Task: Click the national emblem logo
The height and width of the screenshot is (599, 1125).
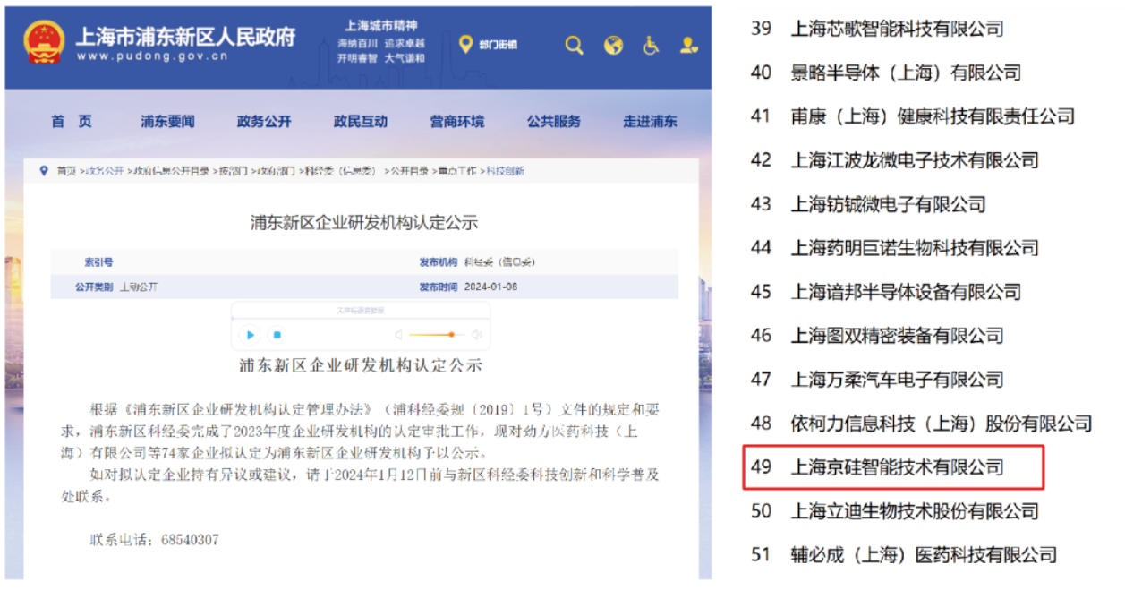Action: coord(45,42)
